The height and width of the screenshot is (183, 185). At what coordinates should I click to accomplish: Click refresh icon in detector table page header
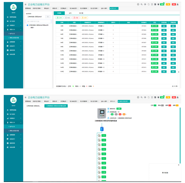click(x=149, y=4)
